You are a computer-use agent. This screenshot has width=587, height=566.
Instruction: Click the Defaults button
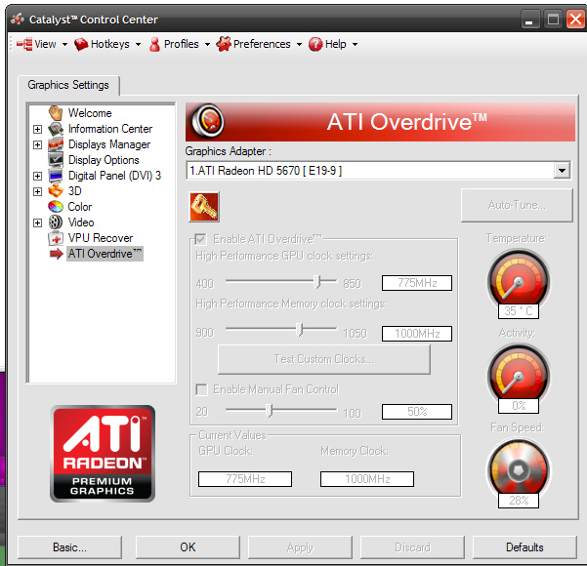click(x=524, y=547)
